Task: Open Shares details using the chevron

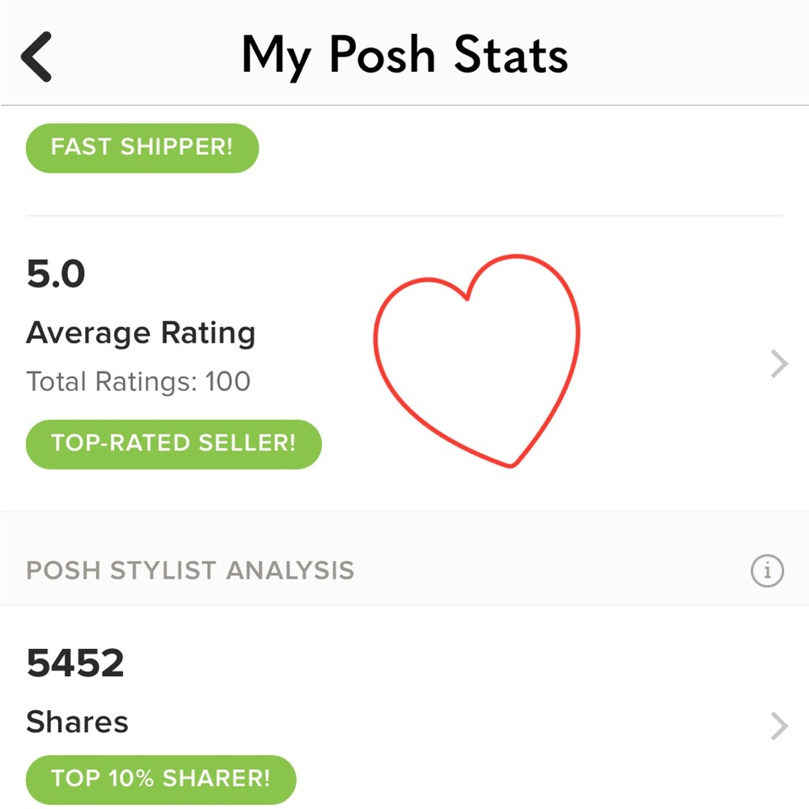Action: click(778, 726)
